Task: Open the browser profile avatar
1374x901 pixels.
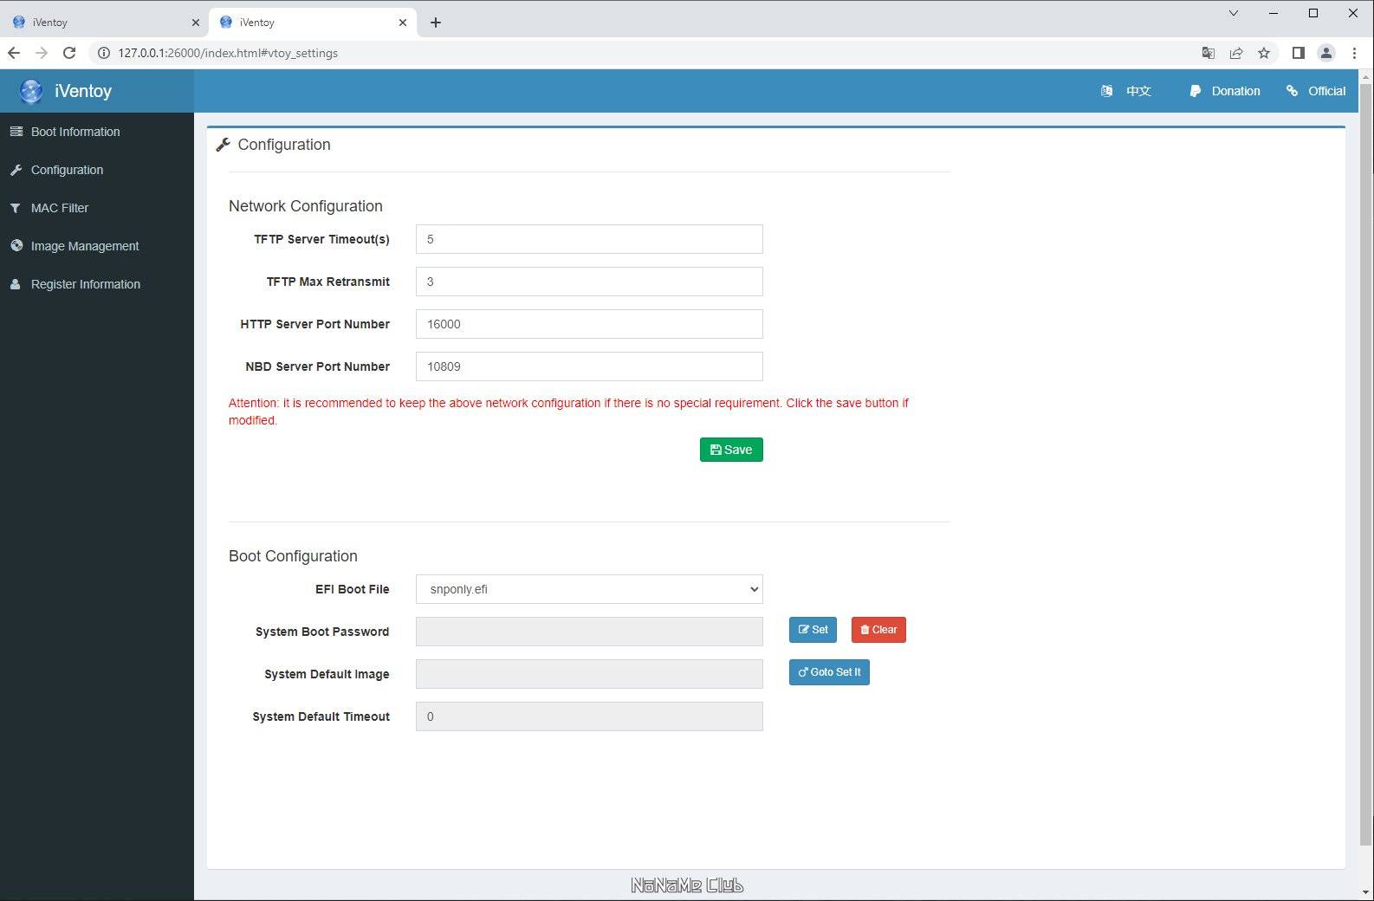Action: pyautogui.click(x=1326, y=53)
